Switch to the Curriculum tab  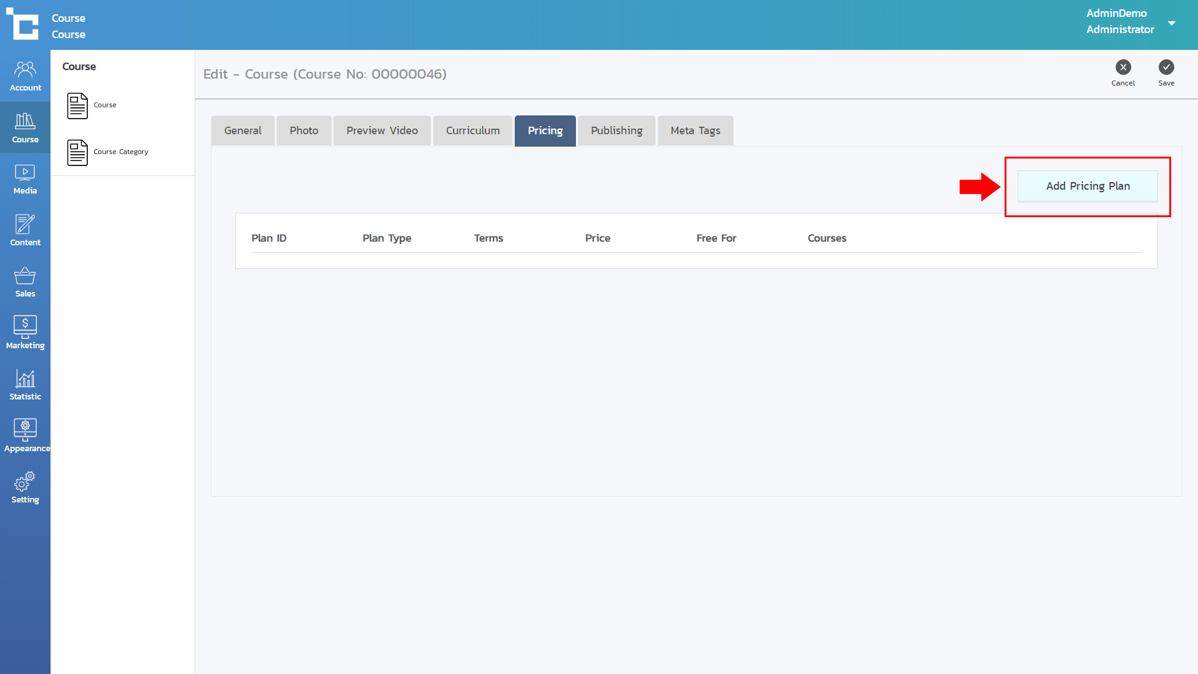coord(472,130)
